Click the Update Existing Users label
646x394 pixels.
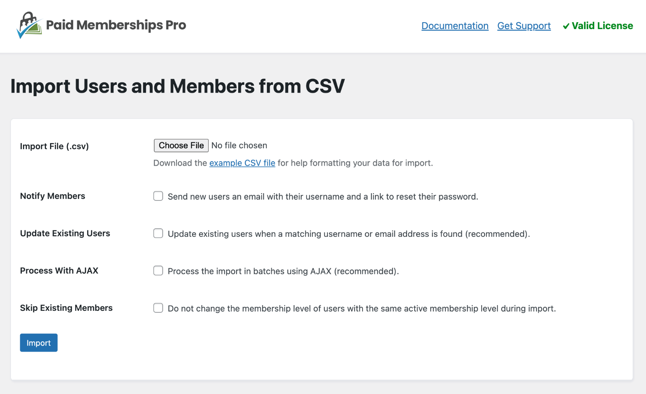[x=65, y=233]
